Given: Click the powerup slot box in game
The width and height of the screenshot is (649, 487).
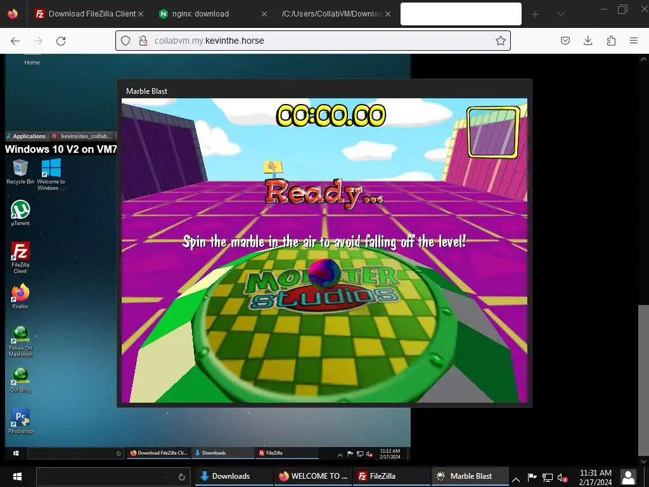Looking at the screenshot, I should click(492, 132).
